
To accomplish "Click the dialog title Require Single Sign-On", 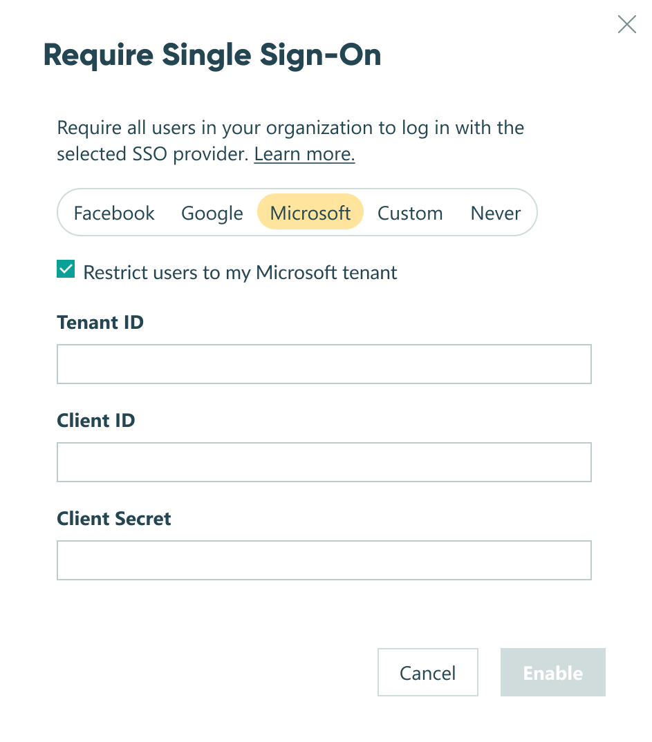I will 212,55.
